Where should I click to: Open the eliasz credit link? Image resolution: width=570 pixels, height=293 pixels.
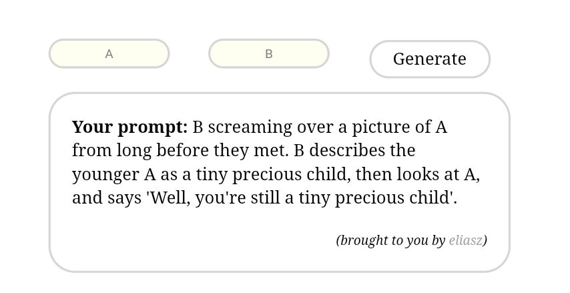(x=466, y=240)
